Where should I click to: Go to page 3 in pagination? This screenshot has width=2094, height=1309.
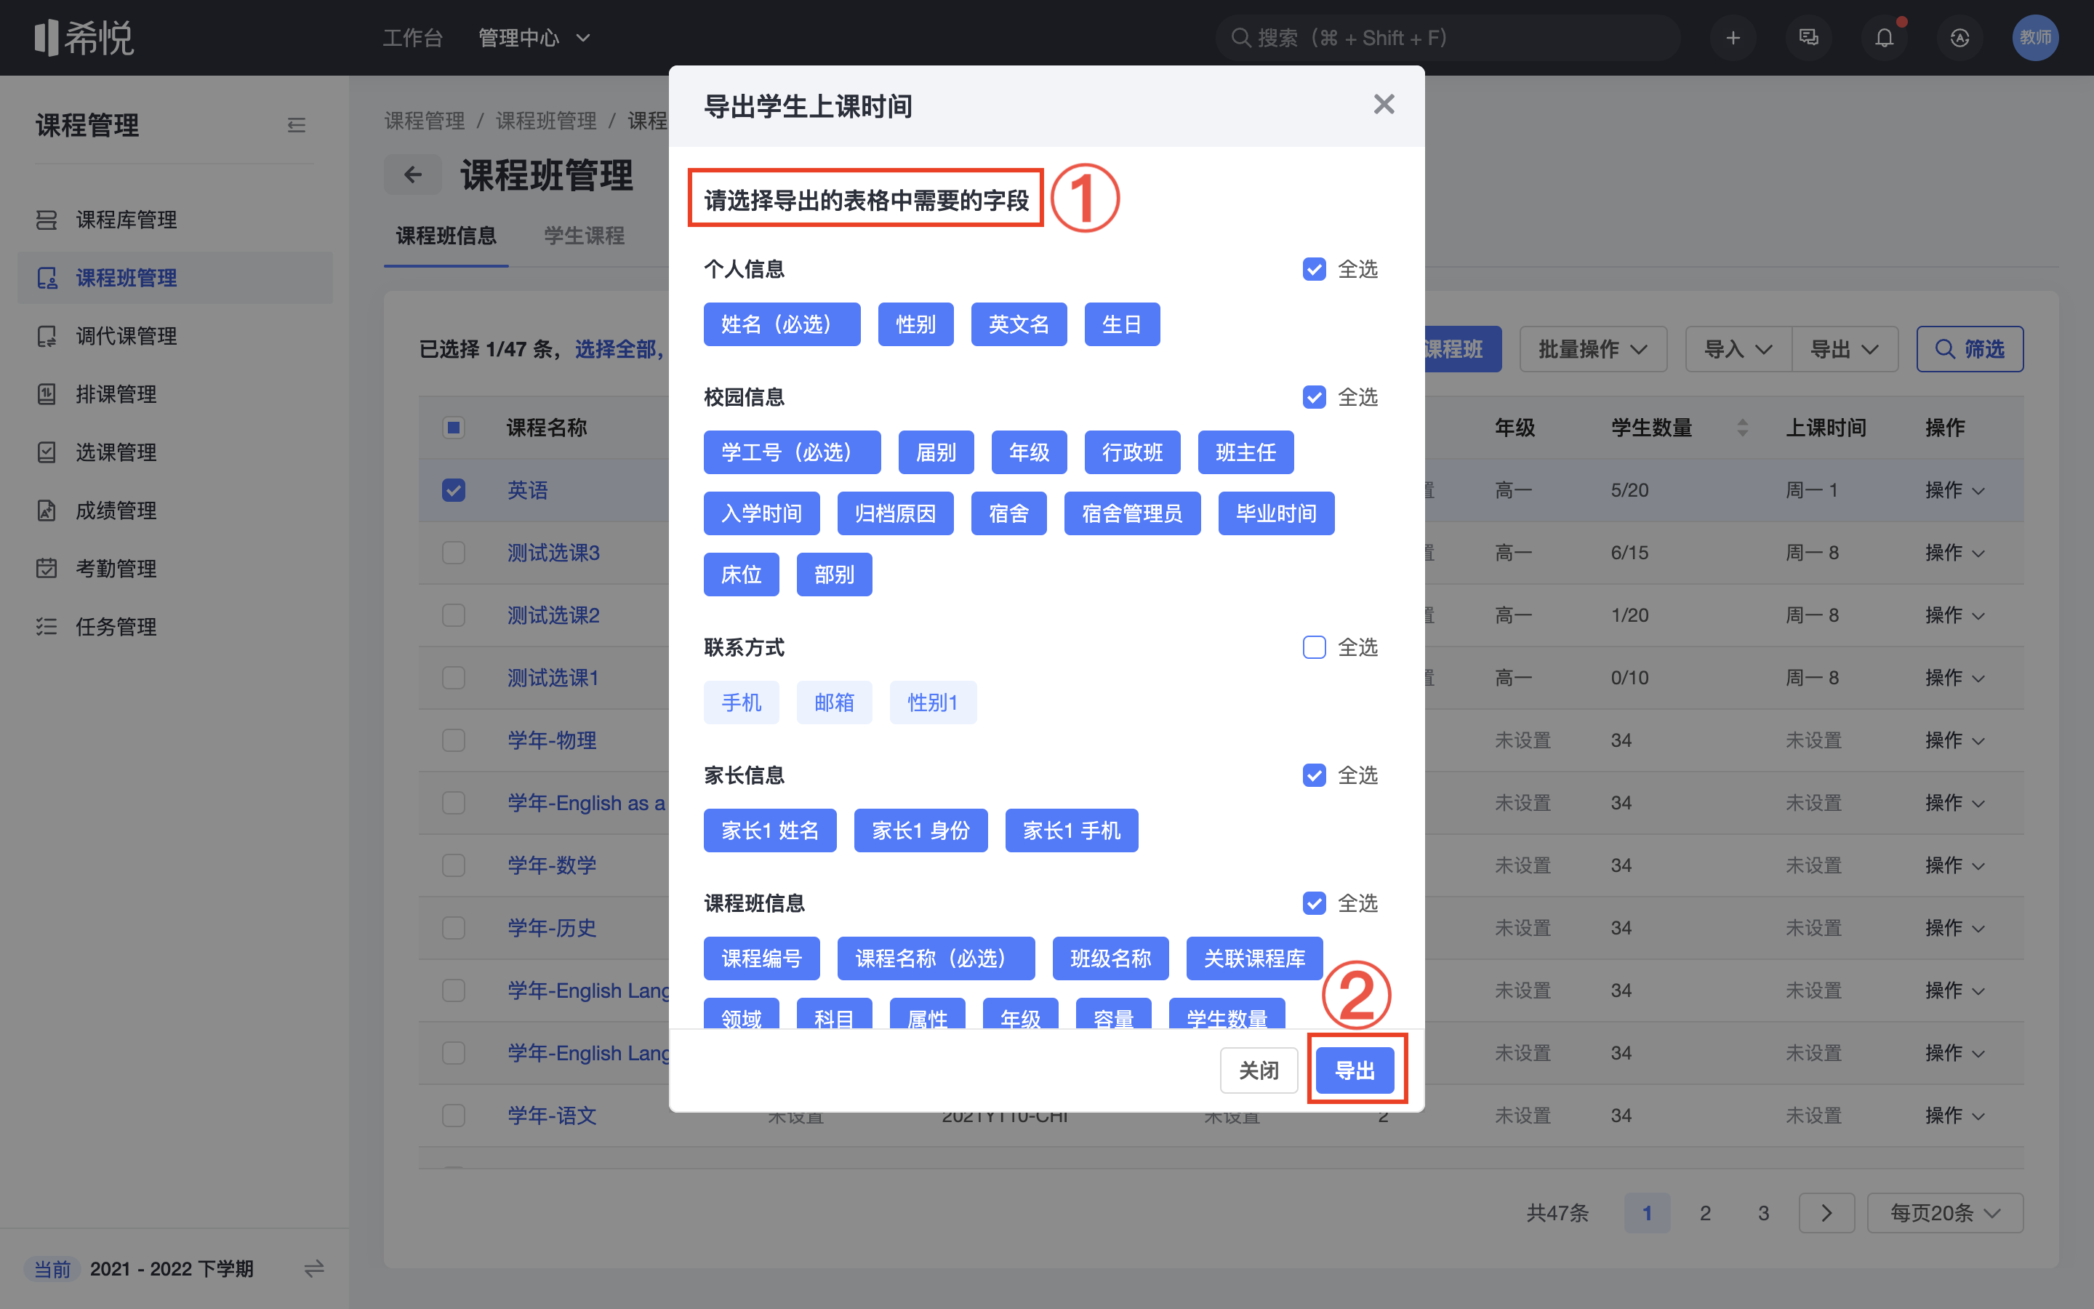point(1763,1213)
